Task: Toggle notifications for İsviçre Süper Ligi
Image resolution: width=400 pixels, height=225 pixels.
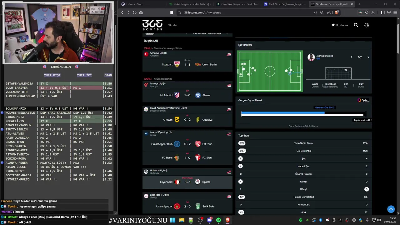Action: pos(229,134)
